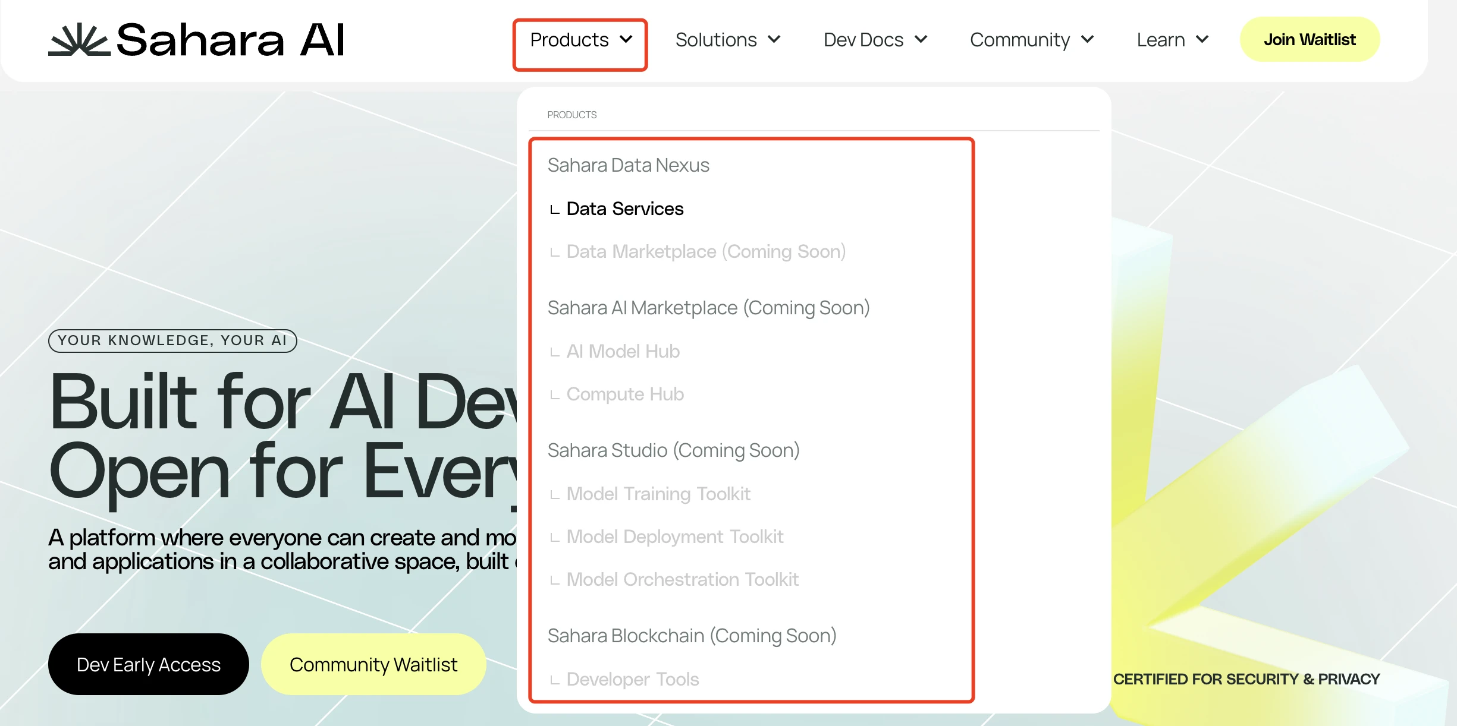Open Data Services link
Screen dimensions: 1457x726
pyautogui.click(x=624, y=209)
